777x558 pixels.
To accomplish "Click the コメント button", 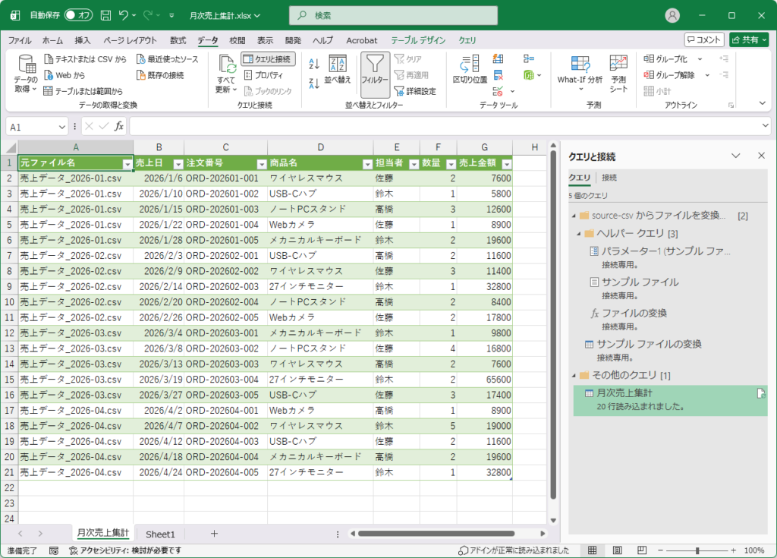I will (x=704, y=39).
